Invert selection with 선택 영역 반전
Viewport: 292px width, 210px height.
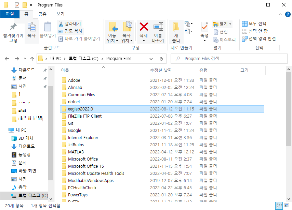(259, 39)
